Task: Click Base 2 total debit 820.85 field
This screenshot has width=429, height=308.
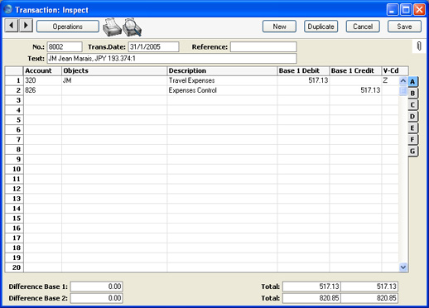Action: pos(311,298)
